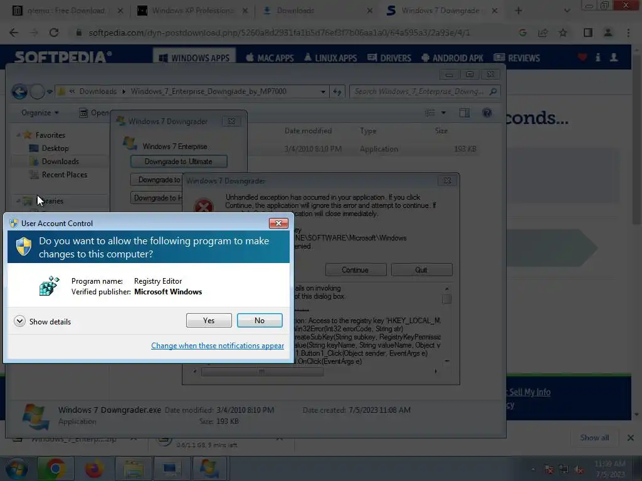Viewport: 642px width, 481px height.
Task: Click the share page icon in address bar
Action: tap(543, 33)
